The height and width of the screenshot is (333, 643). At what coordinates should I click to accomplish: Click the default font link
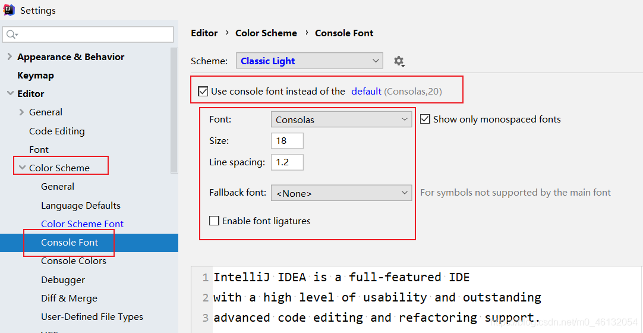coord(367,92)
